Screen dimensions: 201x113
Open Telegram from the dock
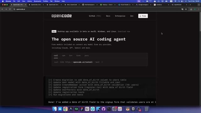pyautogui.click(x=93, y=109)
